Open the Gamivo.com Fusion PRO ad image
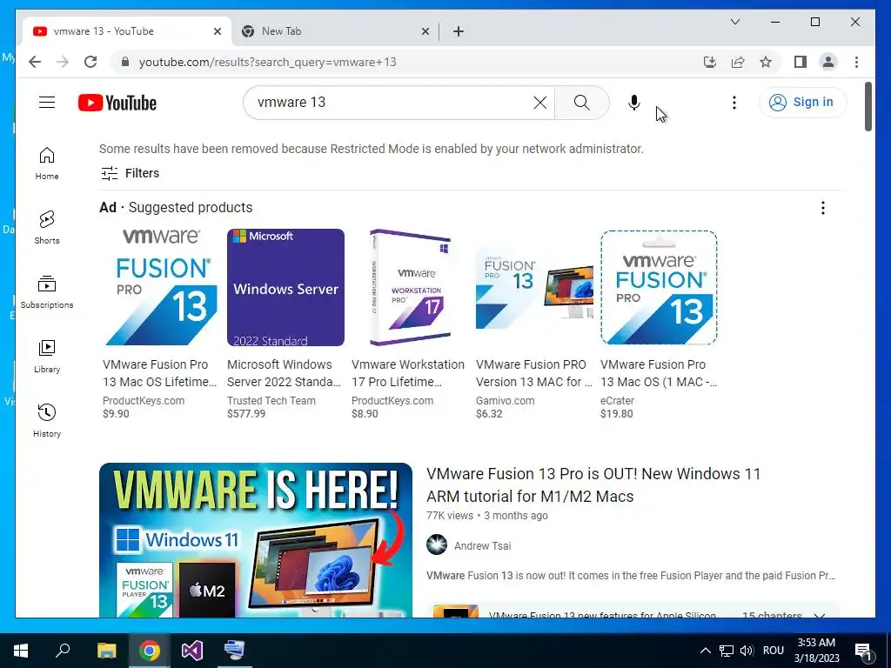This screenshot has height=668, width=891. pyautogui.click(x=534, y=287)
